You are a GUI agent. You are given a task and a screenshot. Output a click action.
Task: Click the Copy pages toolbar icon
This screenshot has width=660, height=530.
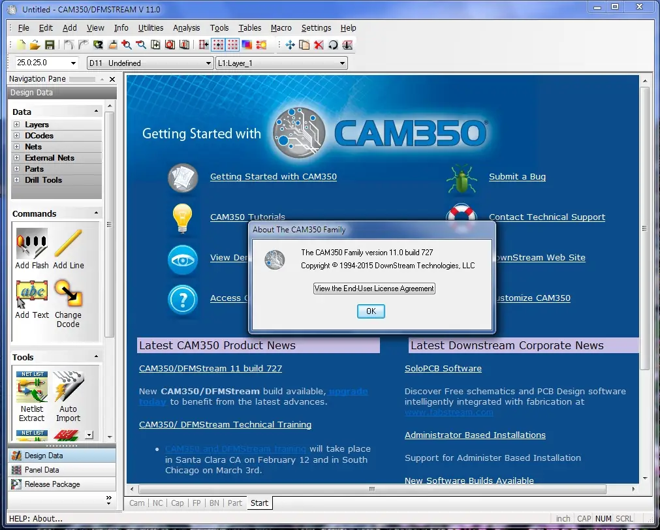coord(304,44)
